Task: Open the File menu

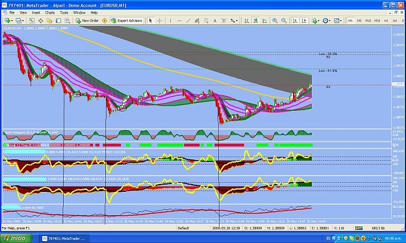Action: coord(12,13)
